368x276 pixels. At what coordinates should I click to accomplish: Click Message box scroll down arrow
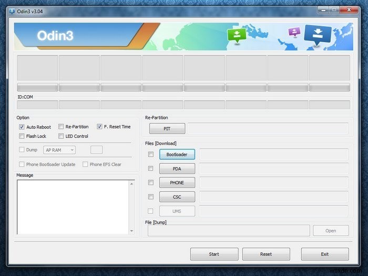tap(131, 231)
